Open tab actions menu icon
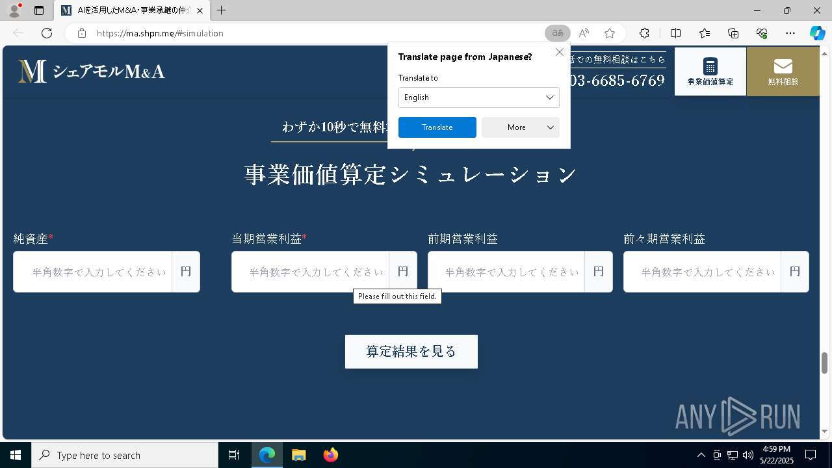The width and height of the screenshot is (832, 468). pyautogui.click(x=39, y=10)
